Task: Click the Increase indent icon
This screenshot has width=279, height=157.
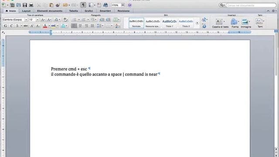Action: (x=108, y=20)
